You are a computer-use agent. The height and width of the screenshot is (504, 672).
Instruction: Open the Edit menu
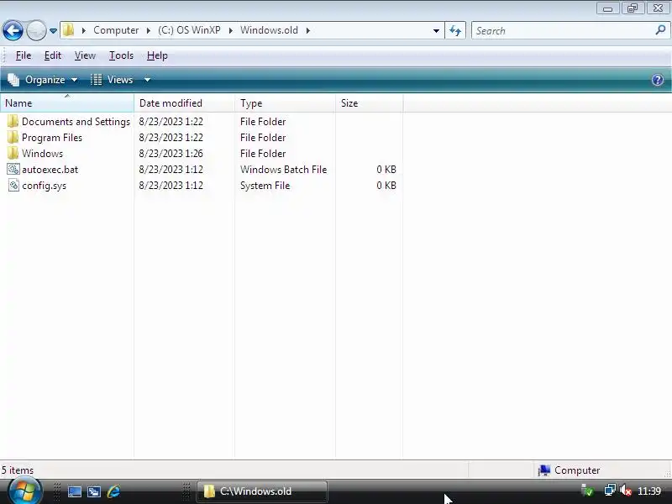[53, 55]
